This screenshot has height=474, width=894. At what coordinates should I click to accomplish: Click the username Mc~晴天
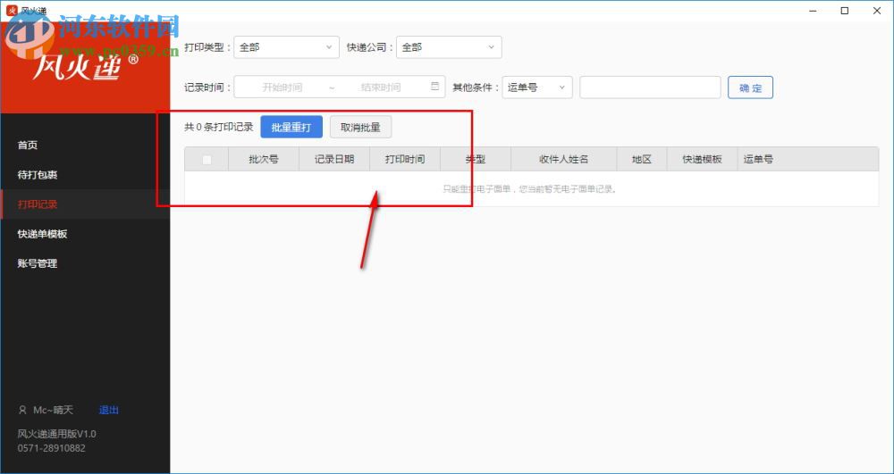coord(53,410)
